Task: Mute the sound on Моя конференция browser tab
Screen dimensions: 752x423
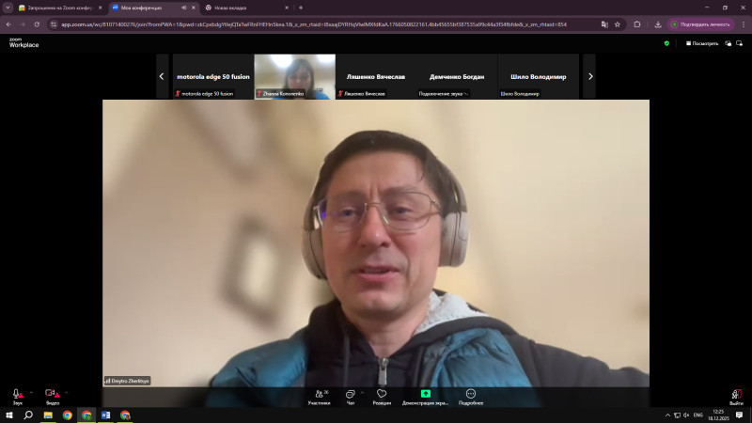Action: click(x=183, y=8)
